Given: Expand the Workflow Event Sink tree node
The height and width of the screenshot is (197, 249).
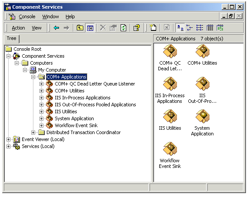Looking at the screenshot, I should [x=42, y=125].
